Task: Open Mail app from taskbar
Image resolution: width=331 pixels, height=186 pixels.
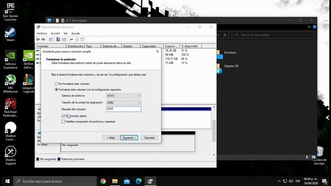Action: (x=127, y=181)
